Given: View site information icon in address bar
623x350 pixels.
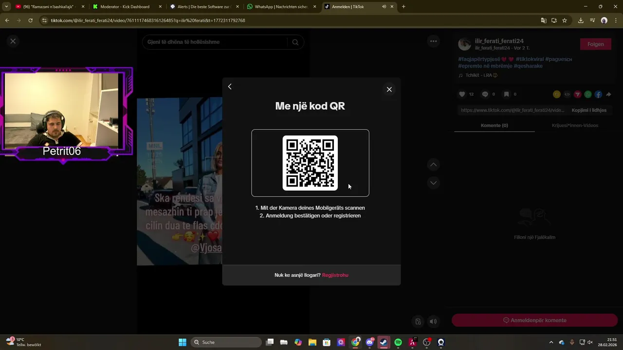Looking at the screenshot, I should point(44,20).
